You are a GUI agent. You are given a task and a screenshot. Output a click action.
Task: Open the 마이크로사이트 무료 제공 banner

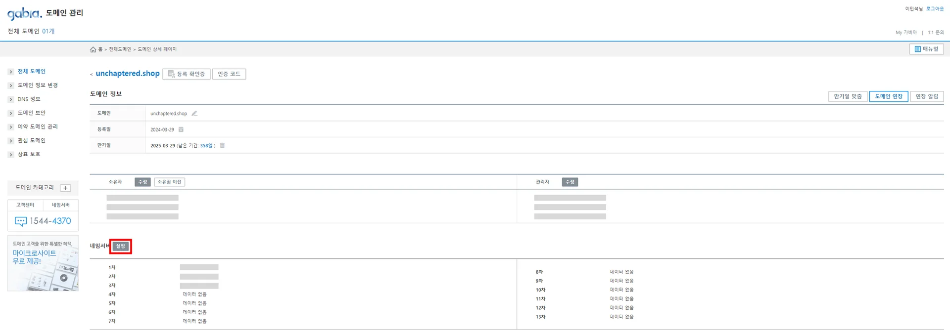click(x=43, y=263)
